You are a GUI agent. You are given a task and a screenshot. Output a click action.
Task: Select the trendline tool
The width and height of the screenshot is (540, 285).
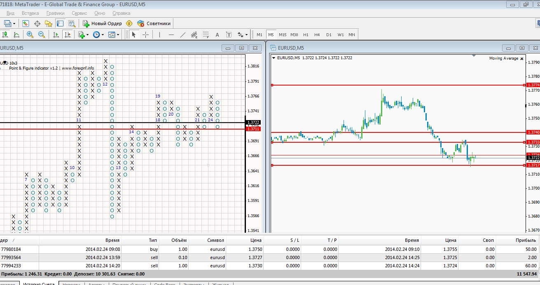183,35
